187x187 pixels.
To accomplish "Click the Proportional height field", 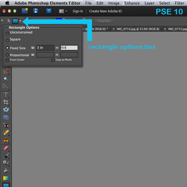I will pos(69,55).
